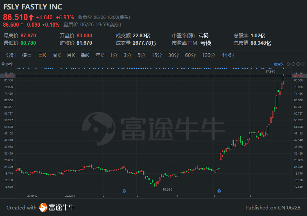Click the earnings E marker near March
The height and width of the screenshot is (216, 307).
click(124, 191)
